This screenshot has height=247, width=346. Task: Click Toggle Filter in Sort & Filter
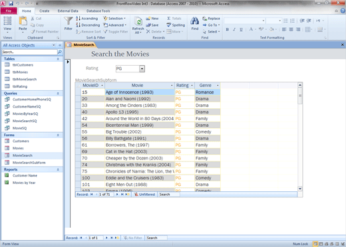(116, 32)
